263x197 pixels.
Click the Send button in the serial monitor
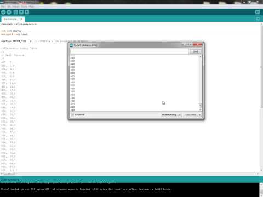pyautogui.click(x=196, y=51)
